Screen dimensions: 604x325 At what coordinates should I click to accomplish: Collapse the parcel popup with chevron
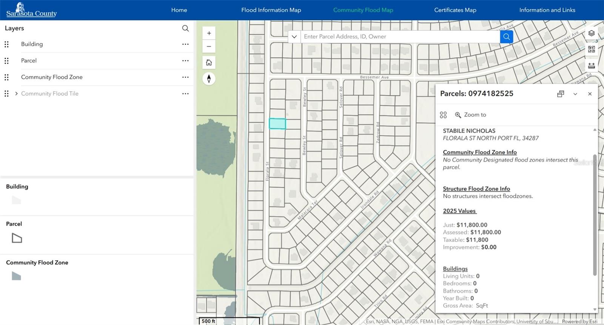[575, 94]
